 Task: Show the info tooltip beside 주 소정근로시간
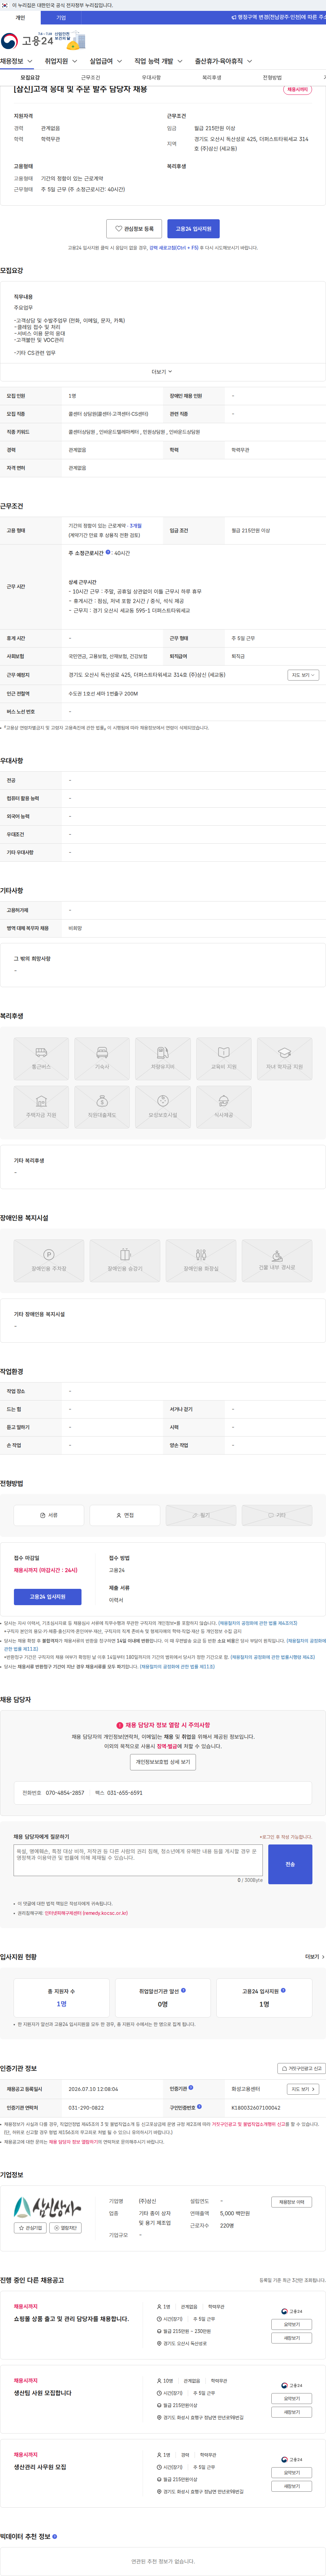pos(108,552)
